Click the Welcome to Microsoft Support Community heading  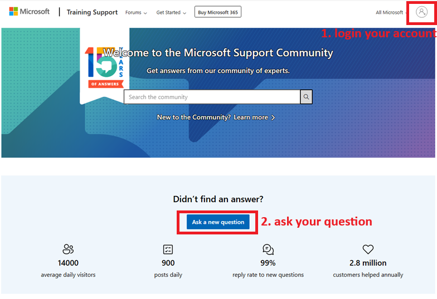(218, 52)
